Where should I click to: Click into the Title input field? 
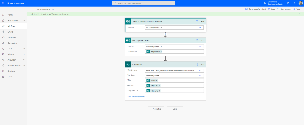(180, 80)
